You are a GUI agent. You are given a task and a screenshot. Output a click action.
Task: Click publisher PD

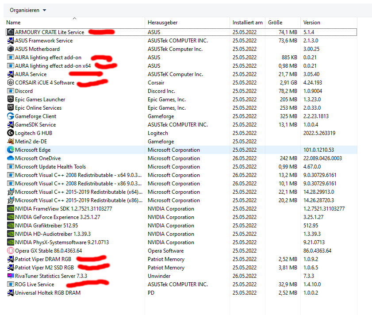[x=151, y=293]
